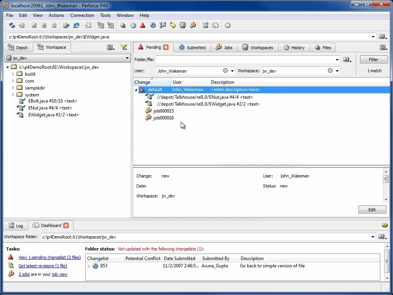The width and height of the screenshot is (393, 295).
Task: Open the User filter dropdown arrow
Action: [x=232, y=71]
